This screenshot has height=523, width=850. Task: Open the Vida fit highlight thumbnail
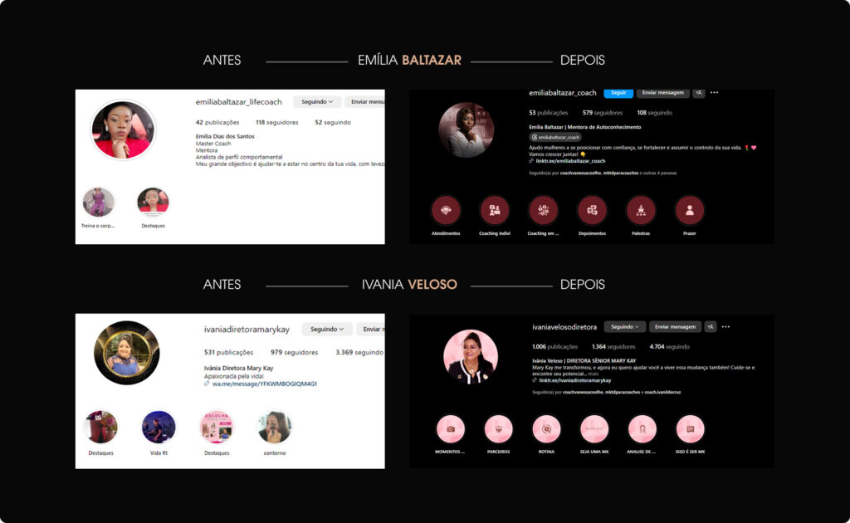159,427
